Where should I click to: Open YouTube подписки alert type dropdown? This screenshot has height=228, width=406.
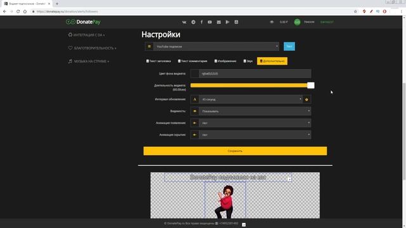tap(216, 46)
